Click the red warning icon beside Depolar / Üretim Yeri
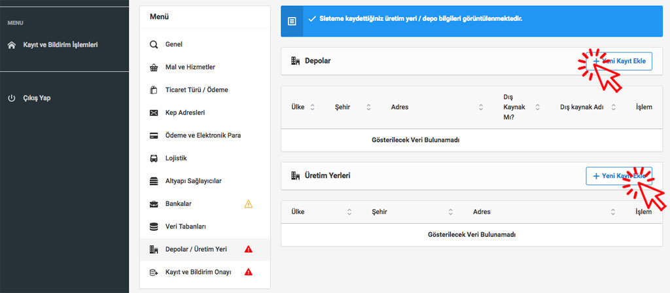The width and height of the screenshot is (670, 293). coord(248,249)
